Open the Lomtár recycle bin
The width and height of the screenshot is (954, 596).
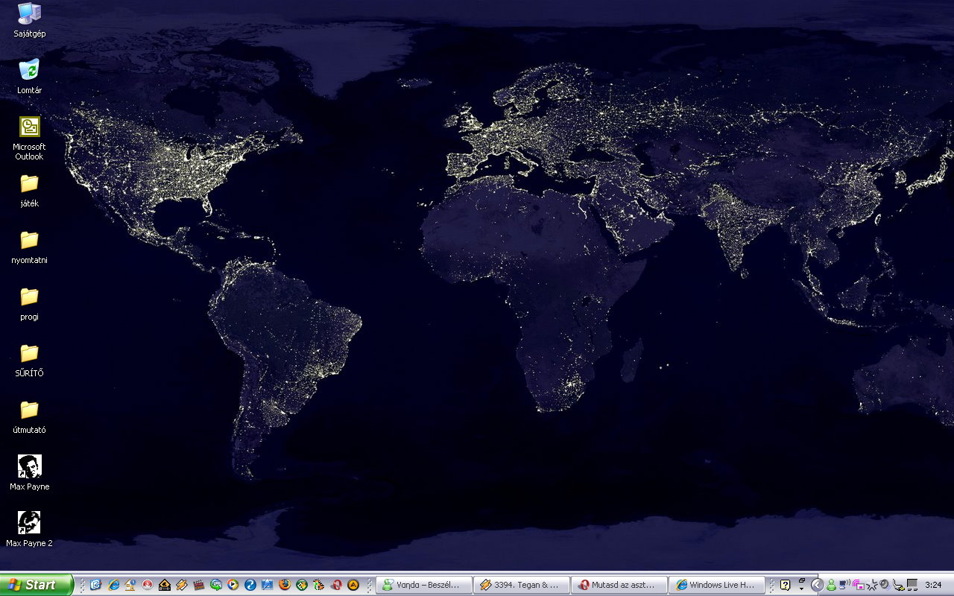pyautogui.click(x=29, y=77)
